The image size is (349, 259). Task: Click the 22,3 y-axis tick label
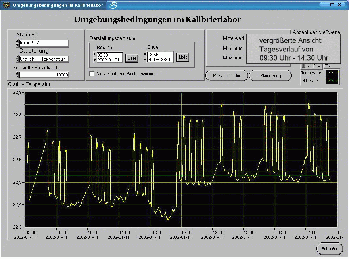point(17,227)
